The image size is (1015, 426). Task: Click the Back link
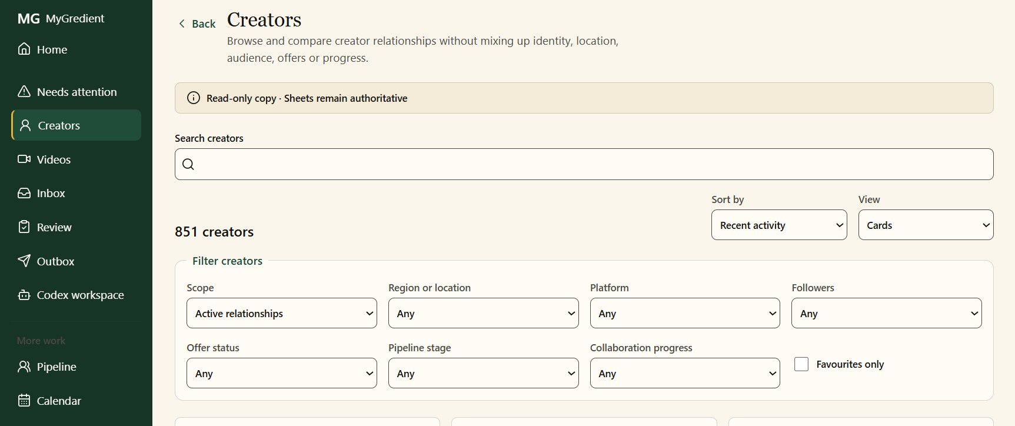197,24
